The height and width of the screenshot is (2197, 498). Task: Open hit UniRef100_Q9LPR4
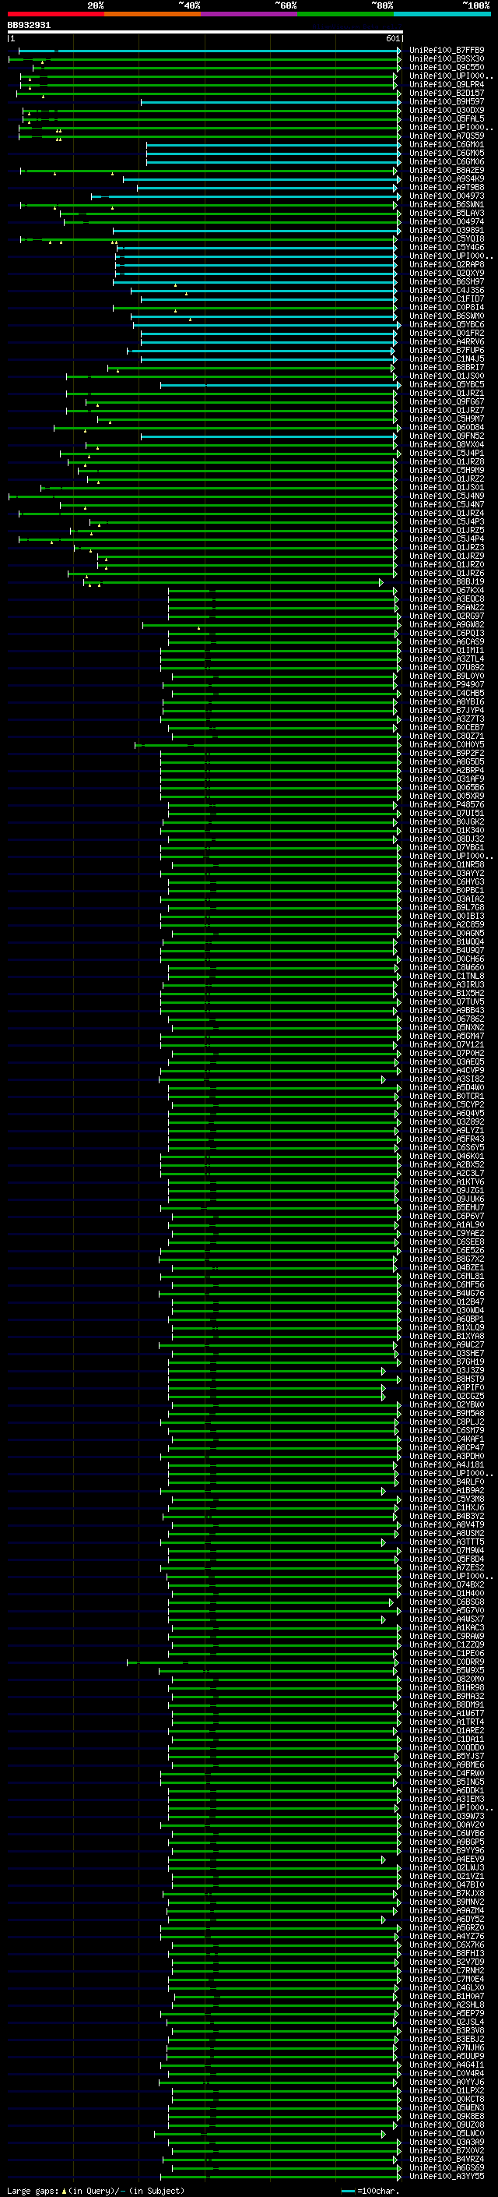click(x=447, y=84)
